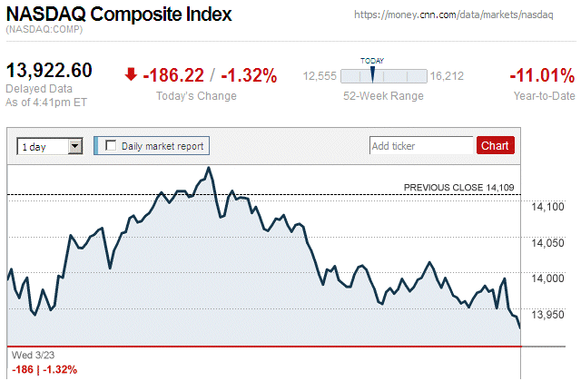Click the NASDAQ Composite Index title
The height and width of the screenshot is (381, 581).
(119, 15)
